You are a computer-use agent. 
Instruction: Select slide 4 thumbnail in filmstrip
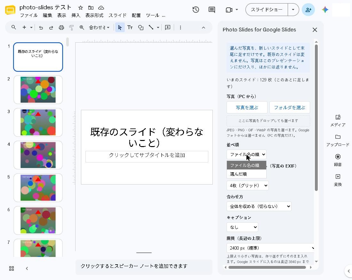point(38,155)
